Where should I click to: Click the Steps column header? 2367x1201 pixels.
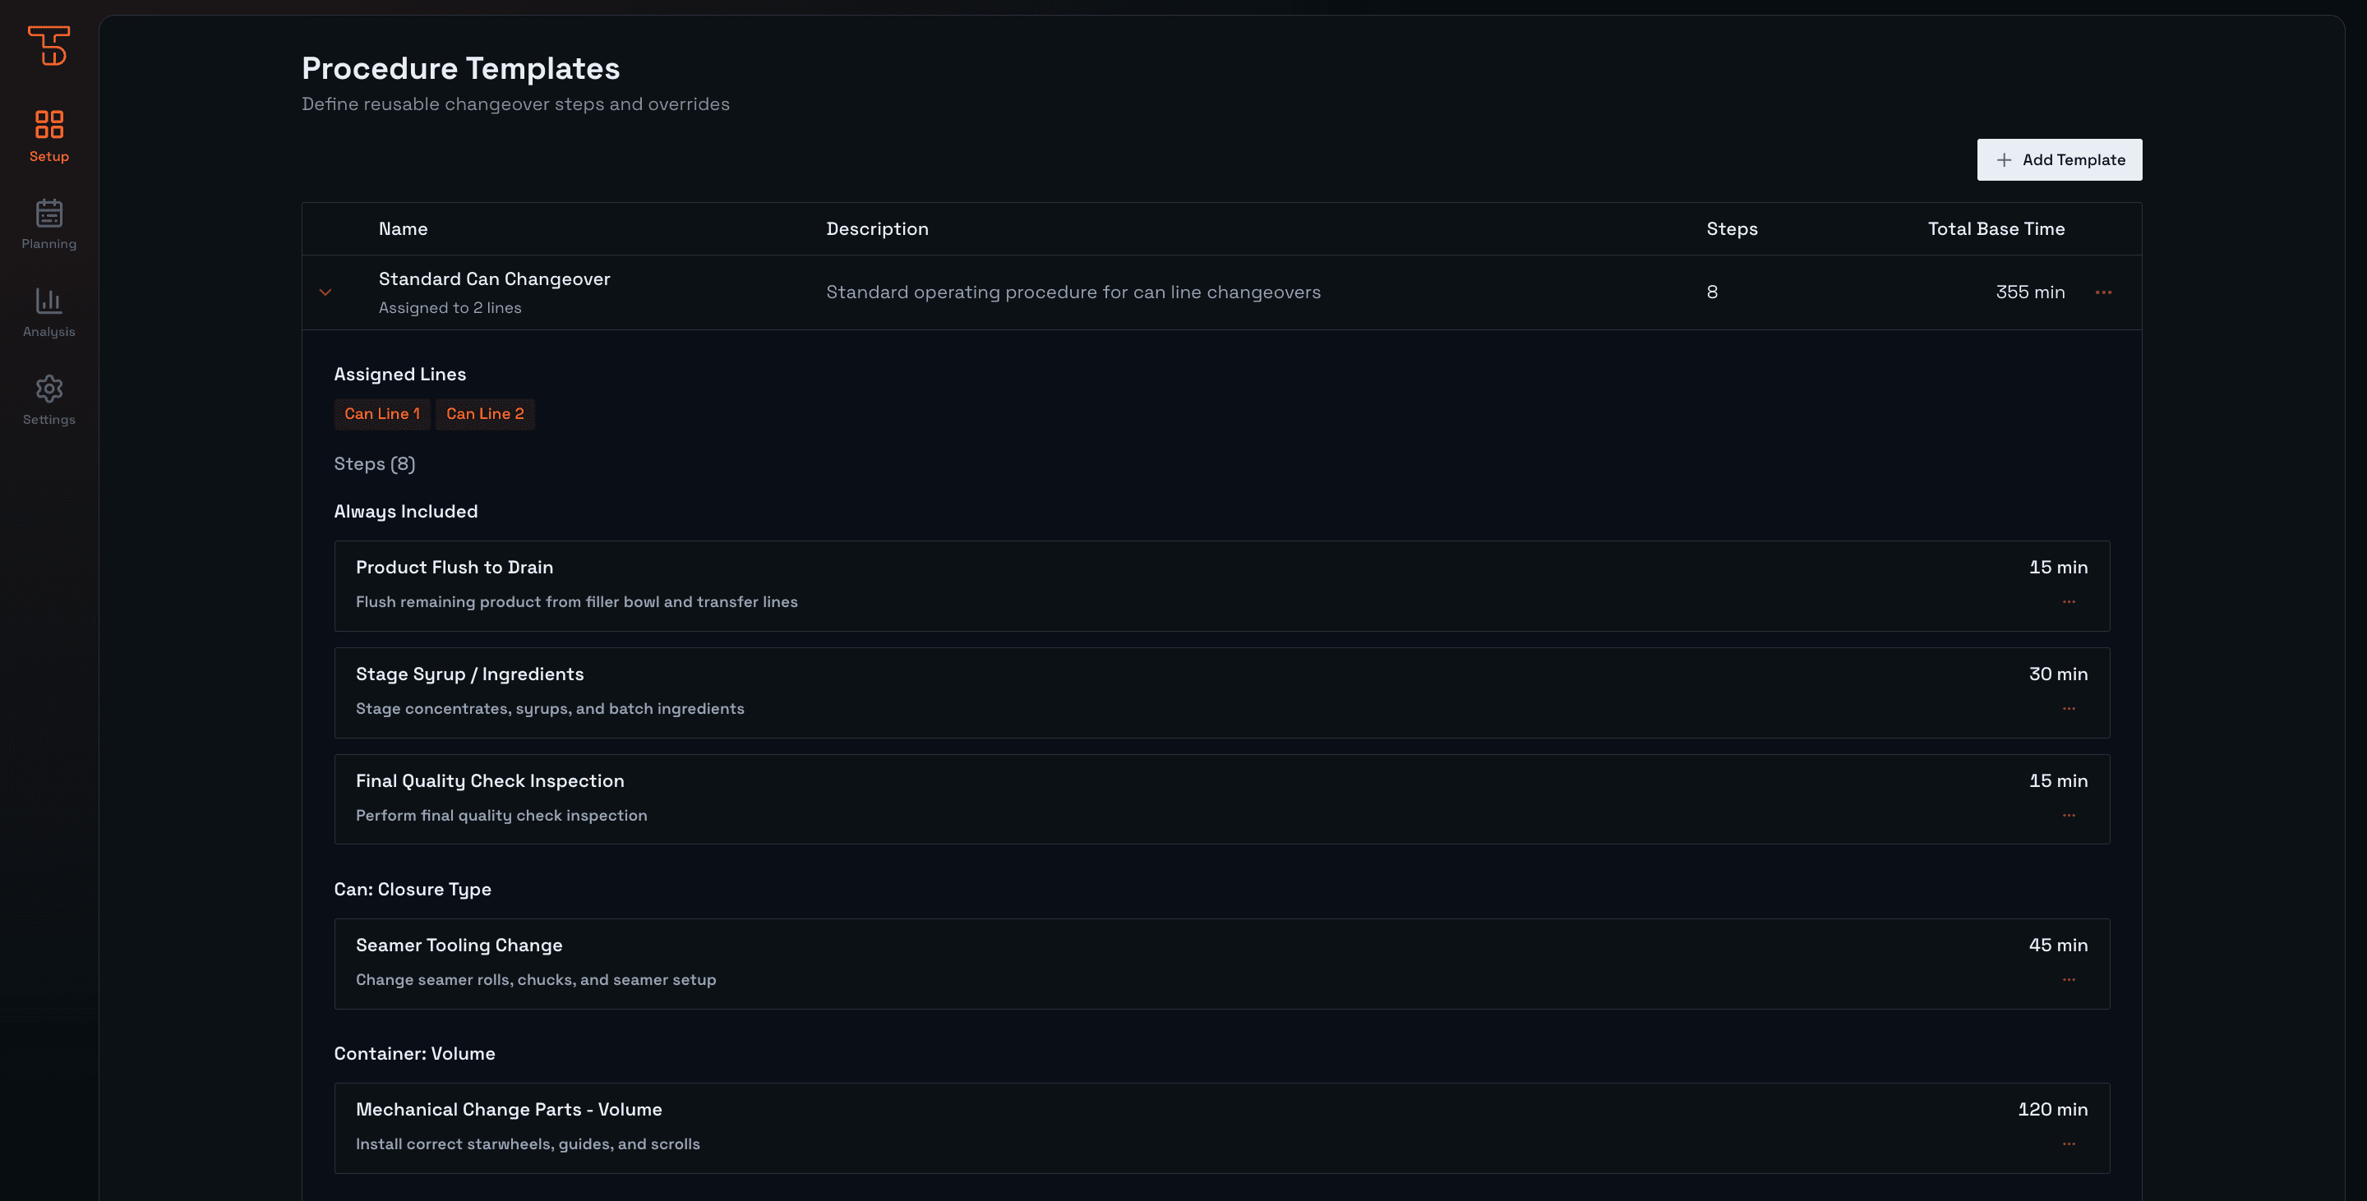pos(1731,228)
